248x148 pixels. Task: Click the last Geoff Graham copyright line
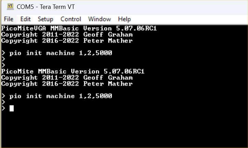coord(67,78)
